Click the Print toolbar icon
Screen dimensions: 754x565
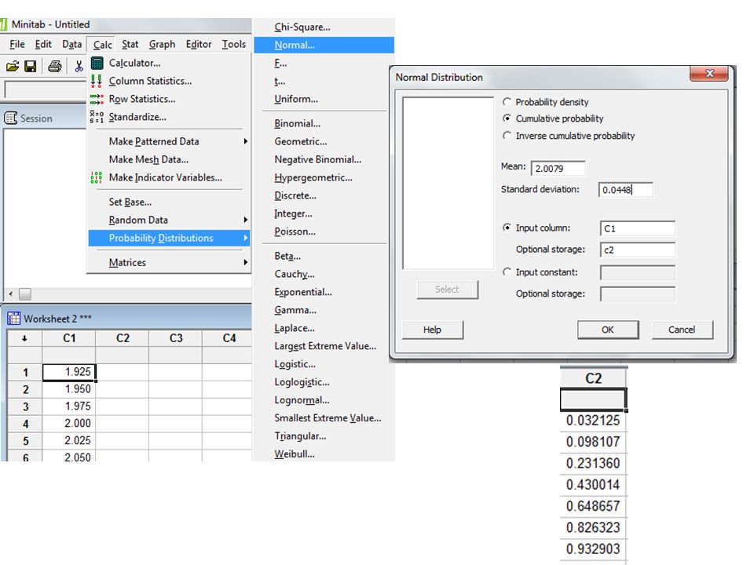54,66
